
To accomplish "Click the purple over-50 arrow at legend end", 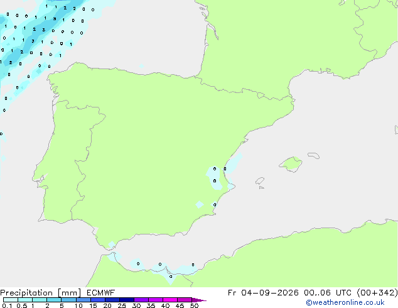I will pos(199,300).
